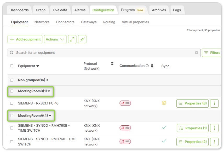Viewport: 224px width, 152px height.
Task: Click SIEMENS - RXB21.1 FC-10 equipment name
Action: [x=38, y=103]
